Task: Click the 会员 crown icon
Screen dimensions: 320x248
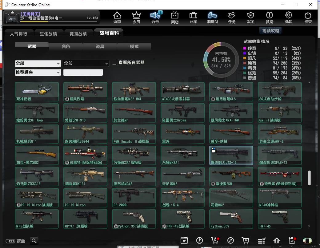Action: click(136, 17)
